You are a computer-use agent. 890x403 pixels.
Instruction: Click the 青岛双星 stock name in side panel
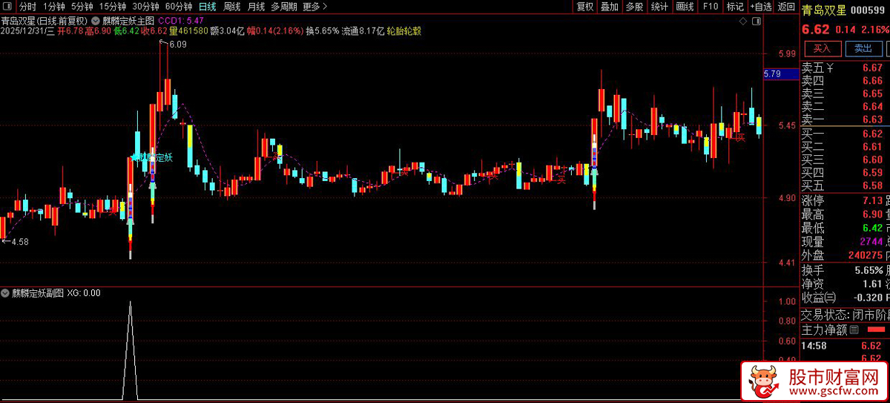823,10
